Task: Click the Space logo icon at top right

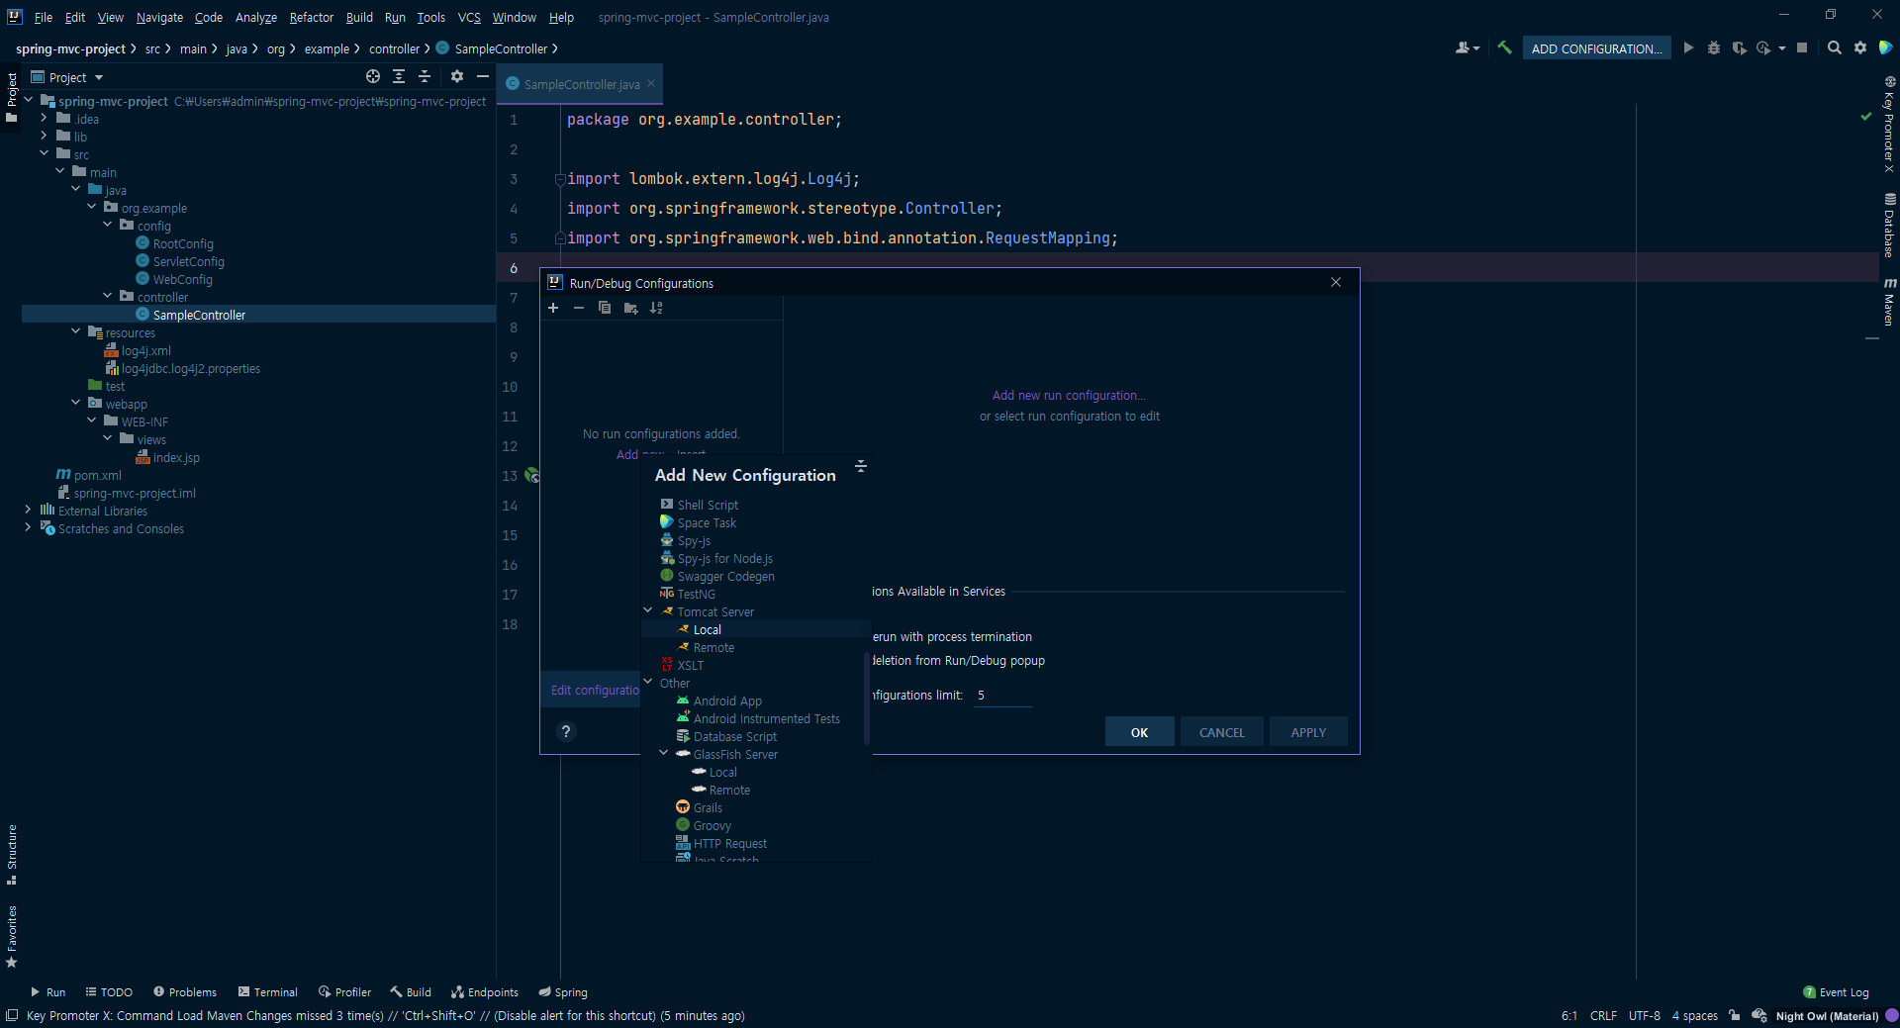Action: (x=1885, y=47)
